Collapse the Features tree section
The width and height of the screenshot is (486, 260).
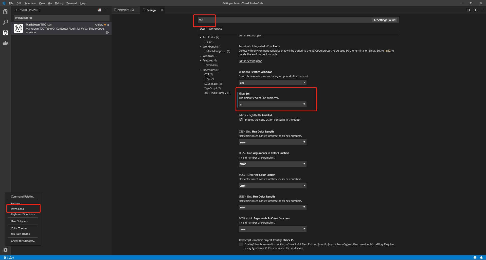[201, 60]
